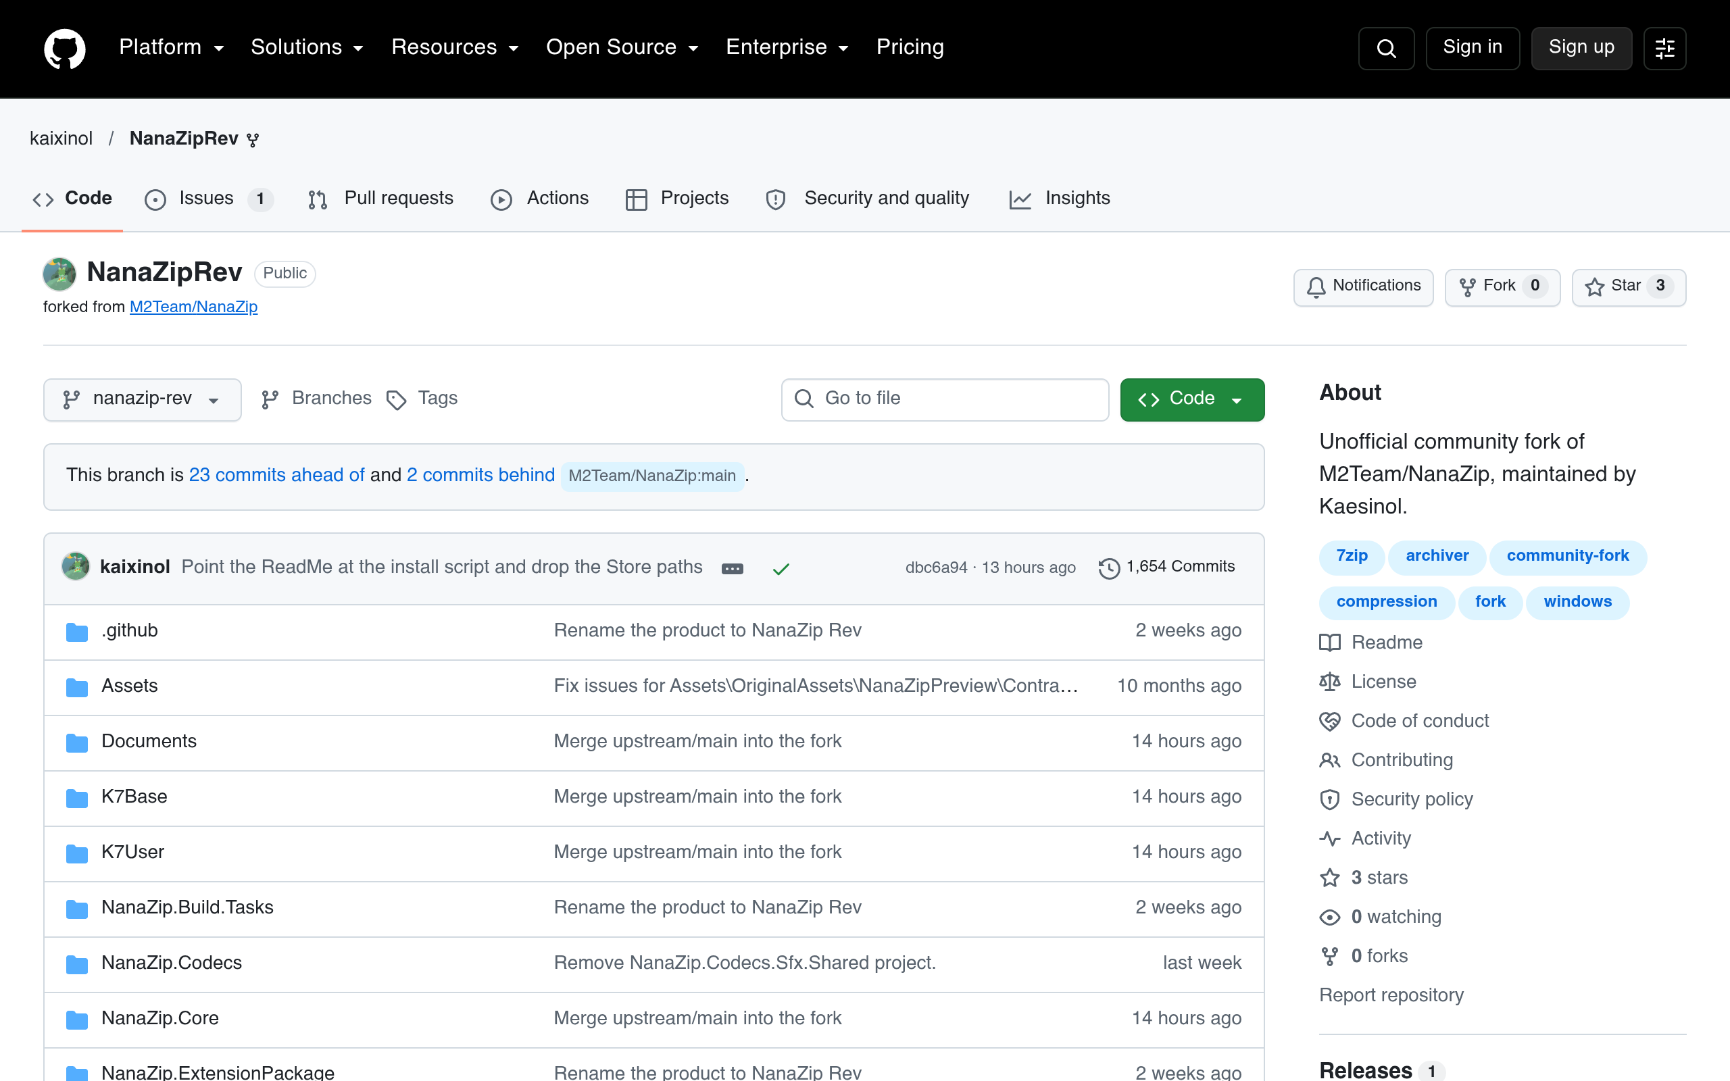This screenshot has width=1730, height=1081.
Task: Focus the Go to file search field
Action: [944, 400]
